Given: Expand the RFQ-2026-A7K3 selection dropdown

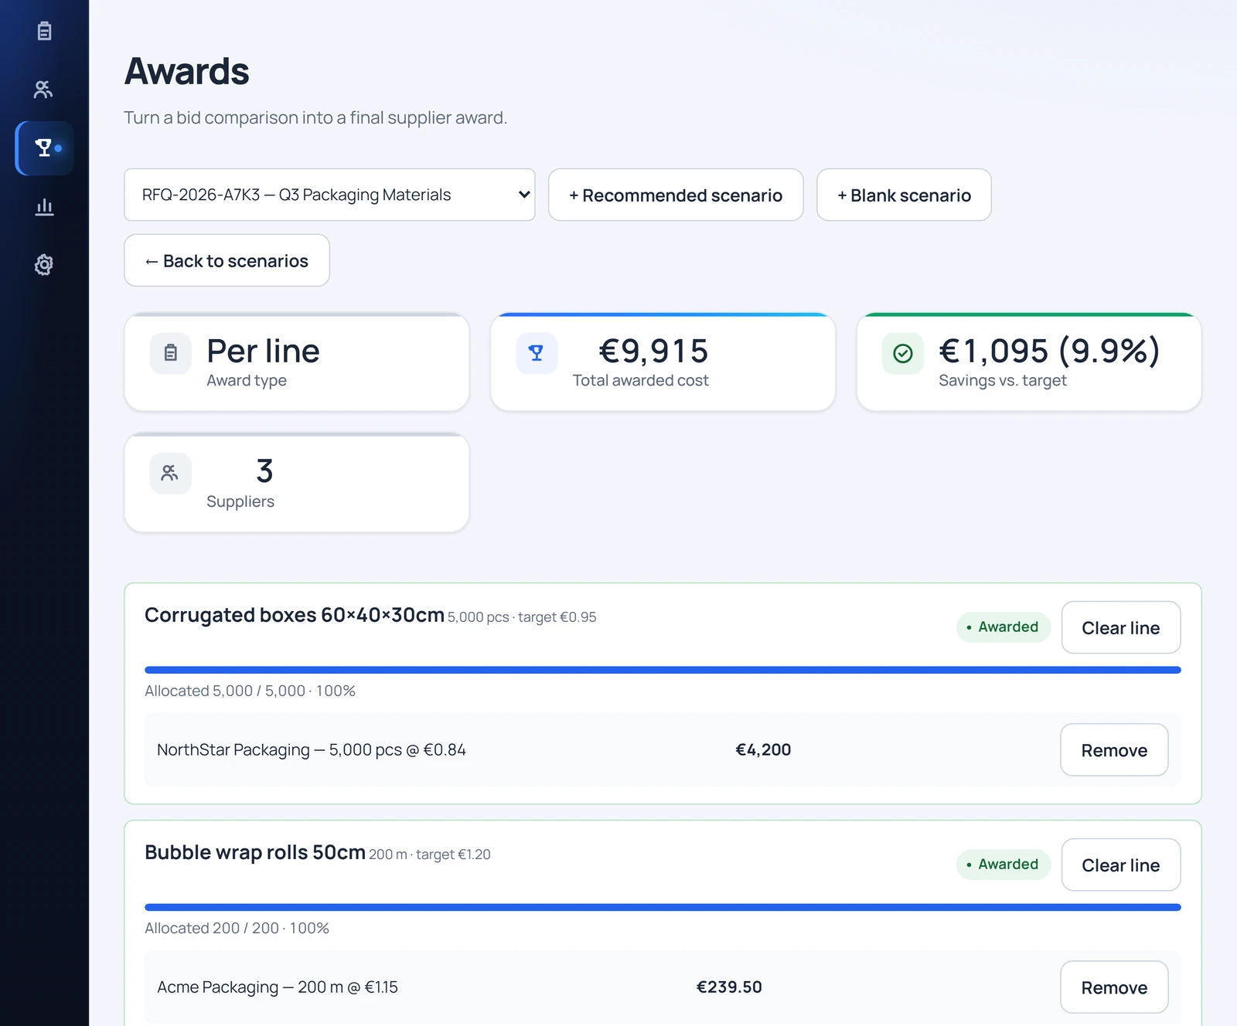Looking at the screenshot, I should 329,195.
